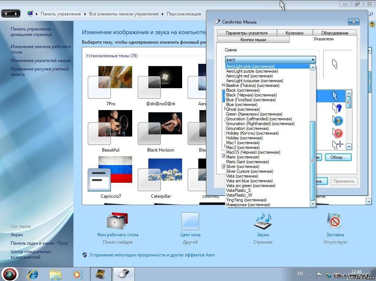Screen dimensions: 376x281
Task: Click the help question mark icon
Action: tap(372, 25)
